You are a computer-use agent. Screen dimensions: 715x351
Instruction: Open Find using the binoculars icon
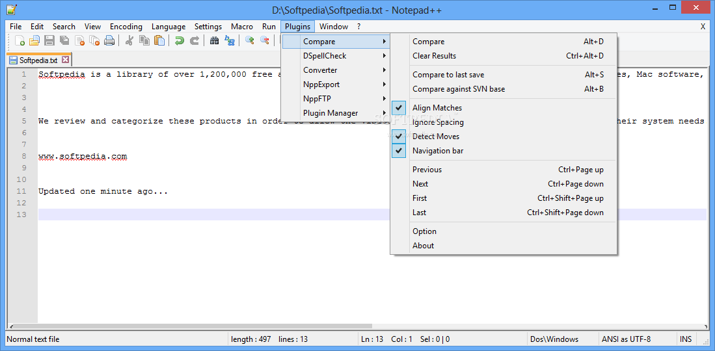tap(214, 40)
